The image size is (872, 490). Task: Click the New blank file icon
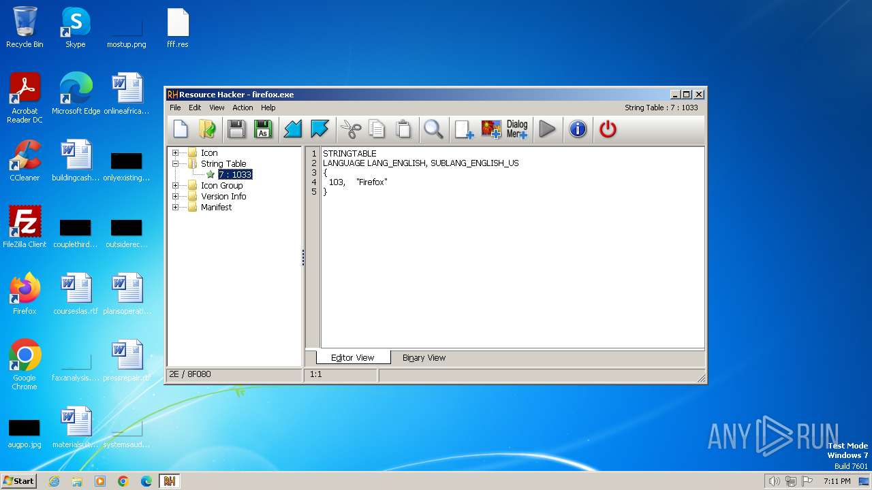click(181, 129)
